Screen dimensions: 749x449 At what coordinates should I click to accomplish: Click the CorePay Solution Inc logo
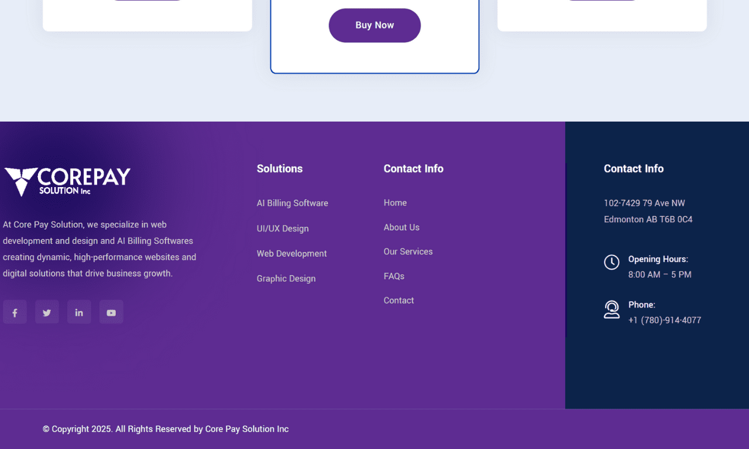coord(67,181)
